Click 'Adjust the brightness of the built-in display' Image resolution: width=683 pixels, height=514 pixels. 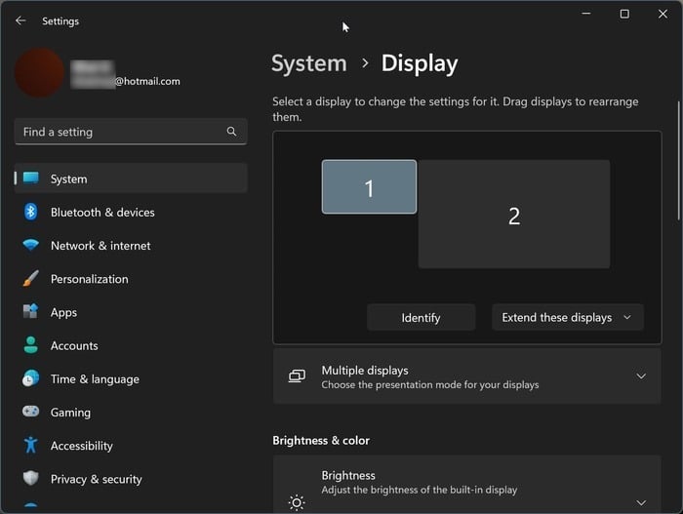(x=419, y=490)
